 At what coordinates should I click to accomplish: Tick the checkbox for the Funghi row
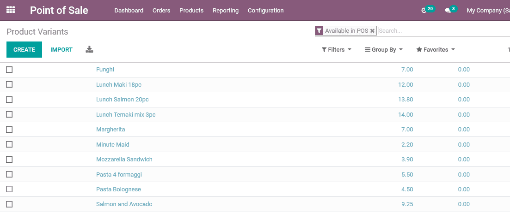9,69
